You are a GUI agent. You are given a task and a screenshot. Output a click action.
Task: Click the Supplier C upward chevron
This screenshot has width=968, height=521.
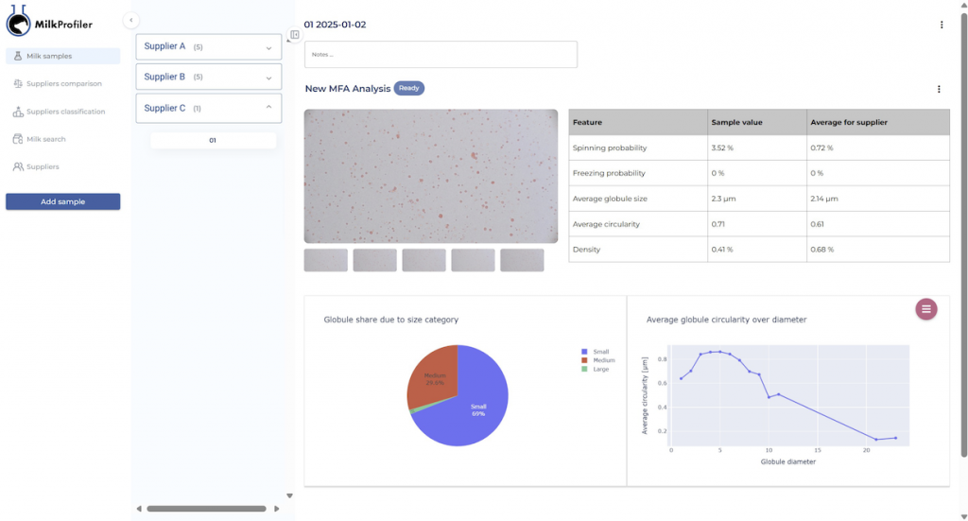point(268,108)
